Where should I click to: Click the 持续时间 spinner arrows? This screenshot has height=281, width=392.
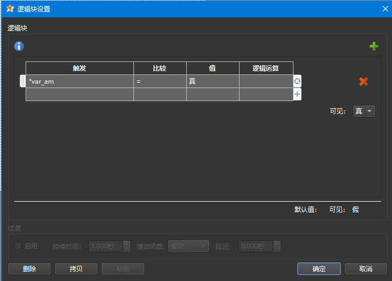126,246
